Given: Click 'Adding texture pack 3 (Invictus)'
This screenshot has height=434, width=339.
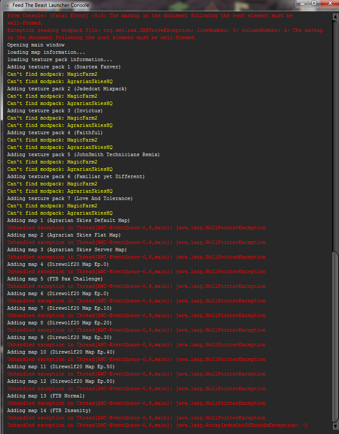Looking at the screenshot, I should click(55, 111).
